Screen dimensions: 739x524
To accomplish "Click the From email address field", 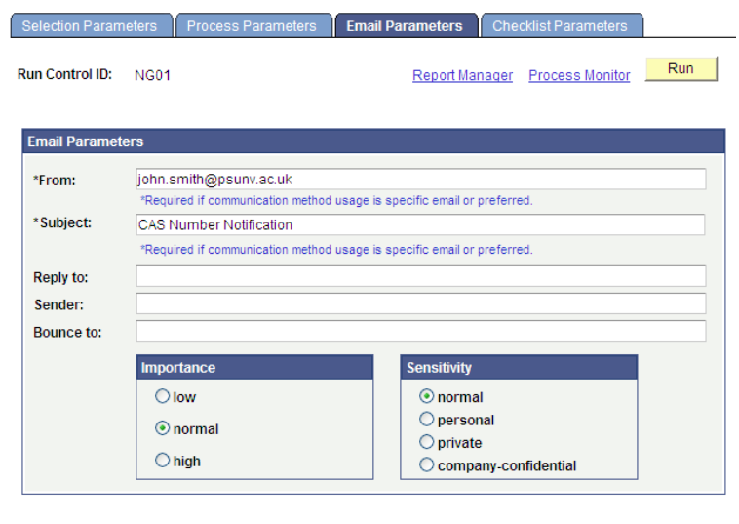I will 420,180.
